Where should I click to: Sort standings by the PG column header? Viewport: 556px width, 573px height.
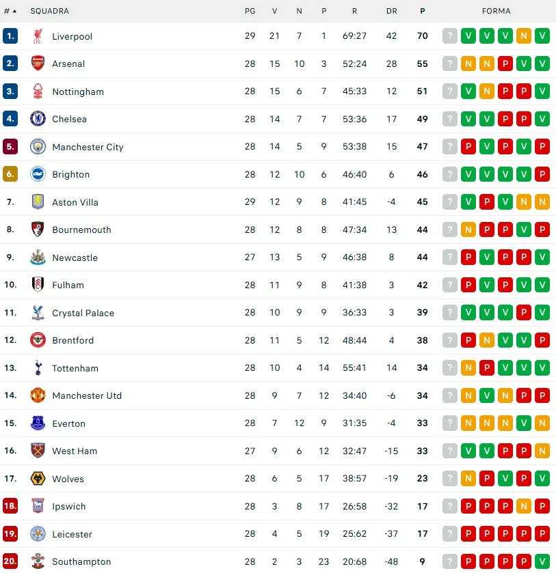250,11
